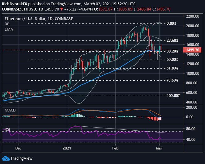Click the Feb label on time axis
The image size is (205, 164).
coord(115,148)
